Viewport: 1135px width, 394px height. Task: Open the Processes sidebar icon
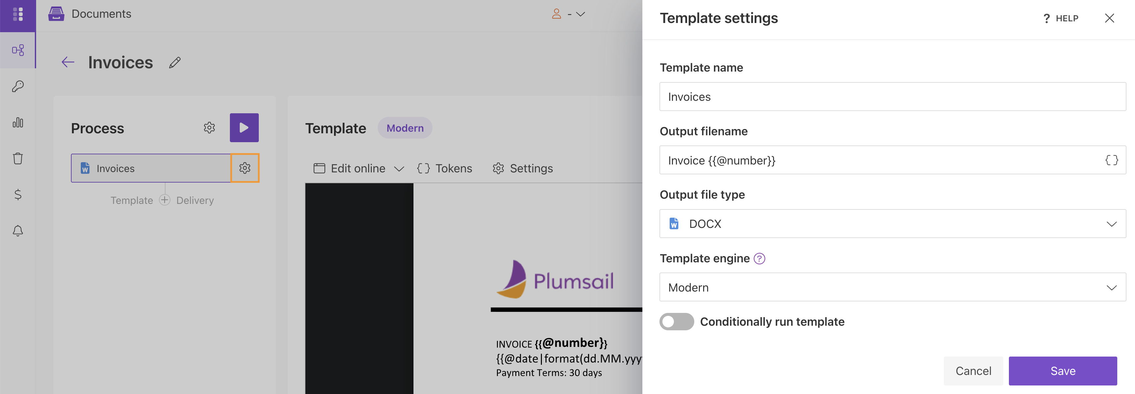[18, 50]
